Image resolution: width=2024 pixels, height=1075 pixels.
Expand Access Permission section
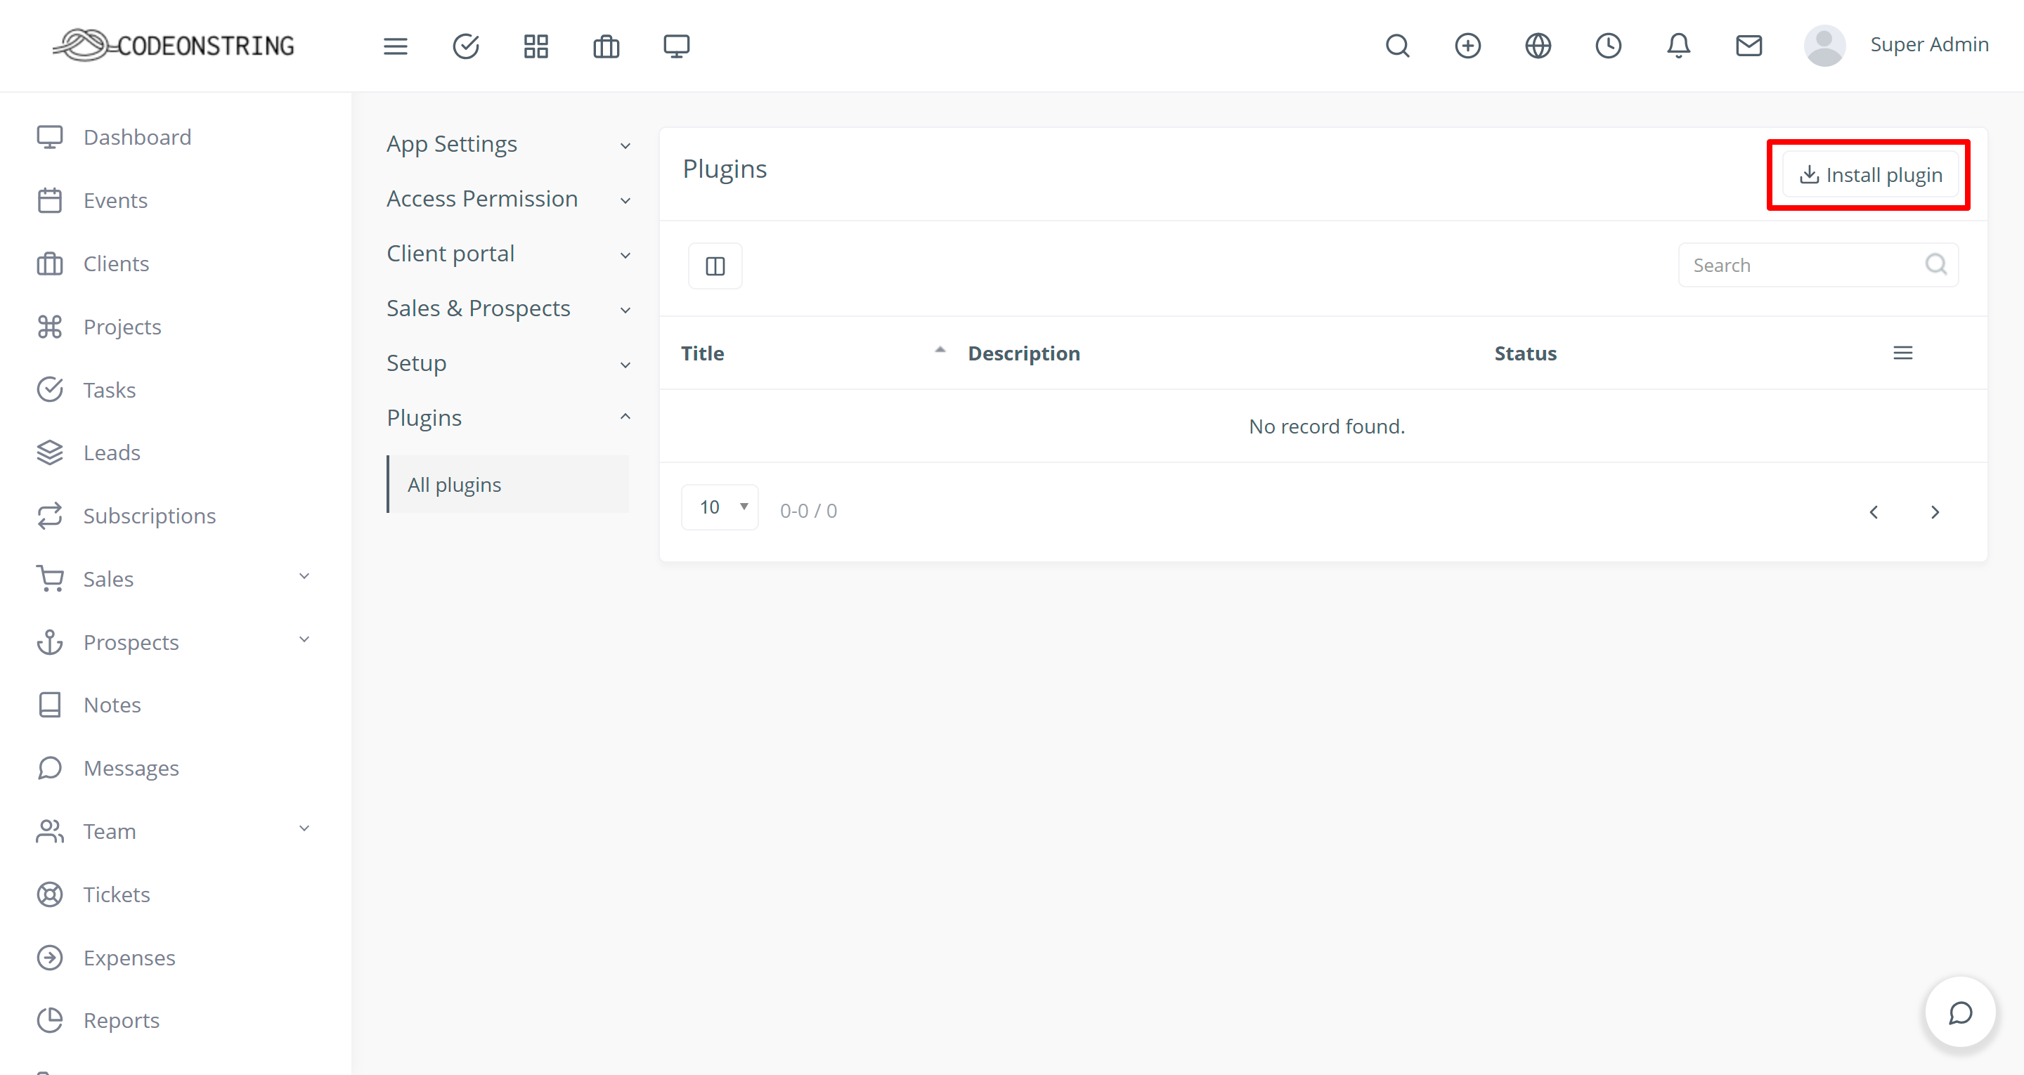coord(508,199)
